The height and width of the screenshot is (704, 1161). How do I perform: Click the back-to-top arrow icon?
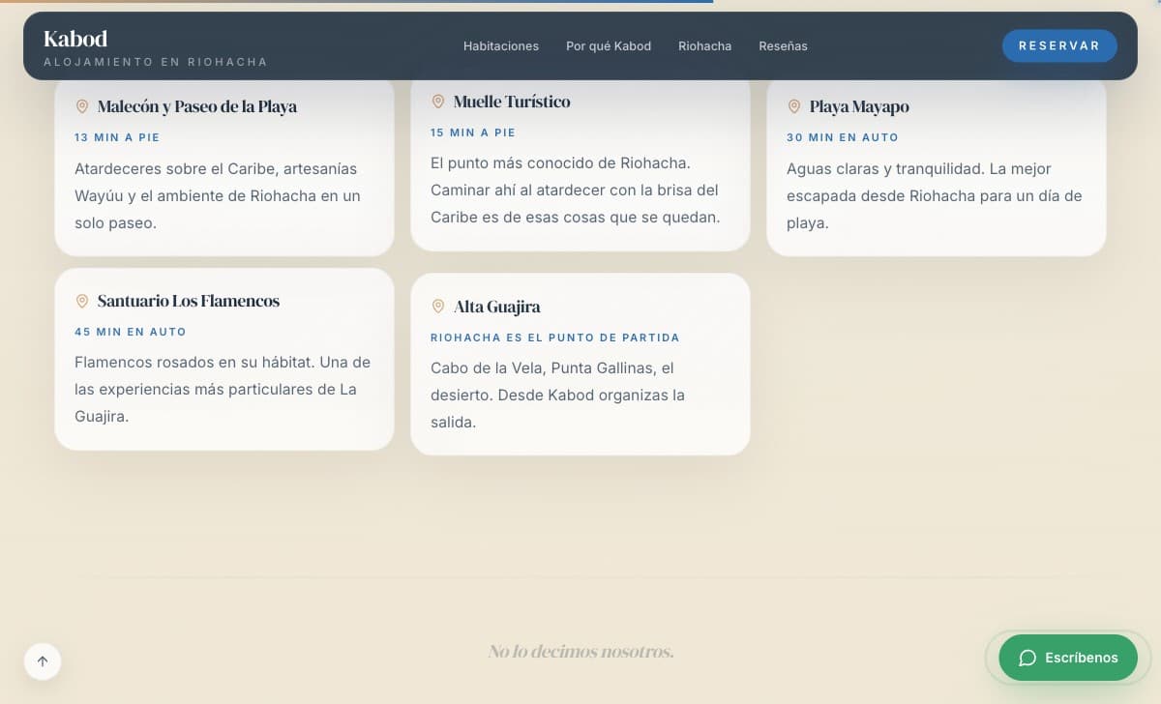(43, 661)
